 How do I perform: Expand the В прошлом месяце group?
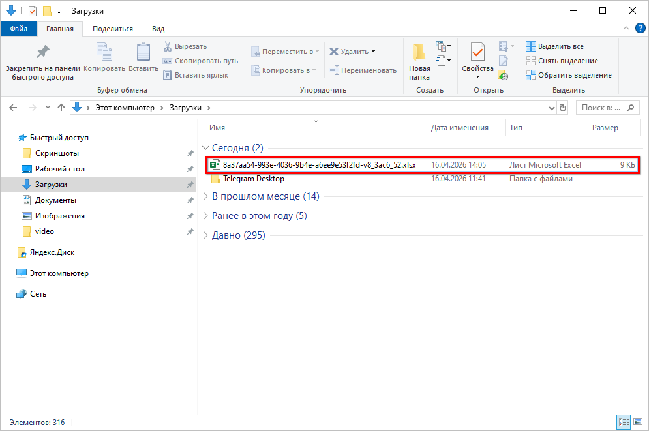(206, 196)
